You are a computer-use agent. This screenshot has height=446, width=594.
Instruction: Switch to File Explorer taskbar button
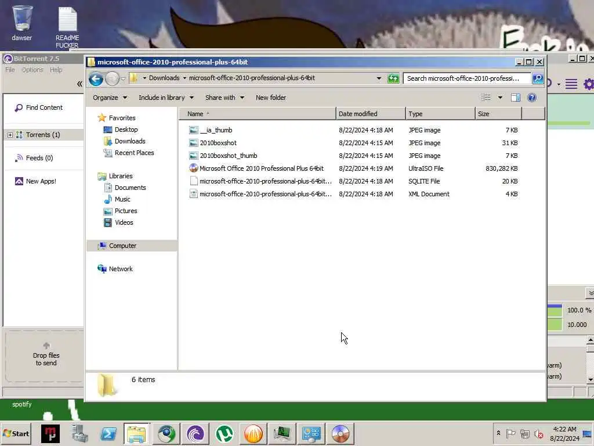coord(136,433)
